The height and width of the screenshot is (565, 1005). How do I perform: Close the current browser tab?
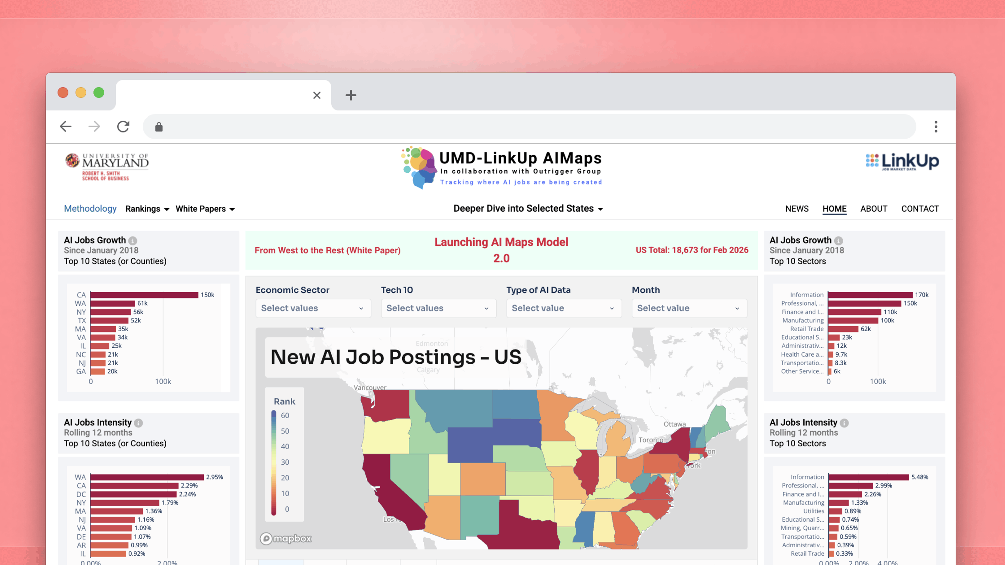317,95
